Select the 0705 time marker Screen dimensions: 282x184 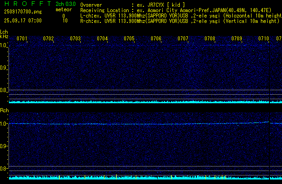coord(129,39)
